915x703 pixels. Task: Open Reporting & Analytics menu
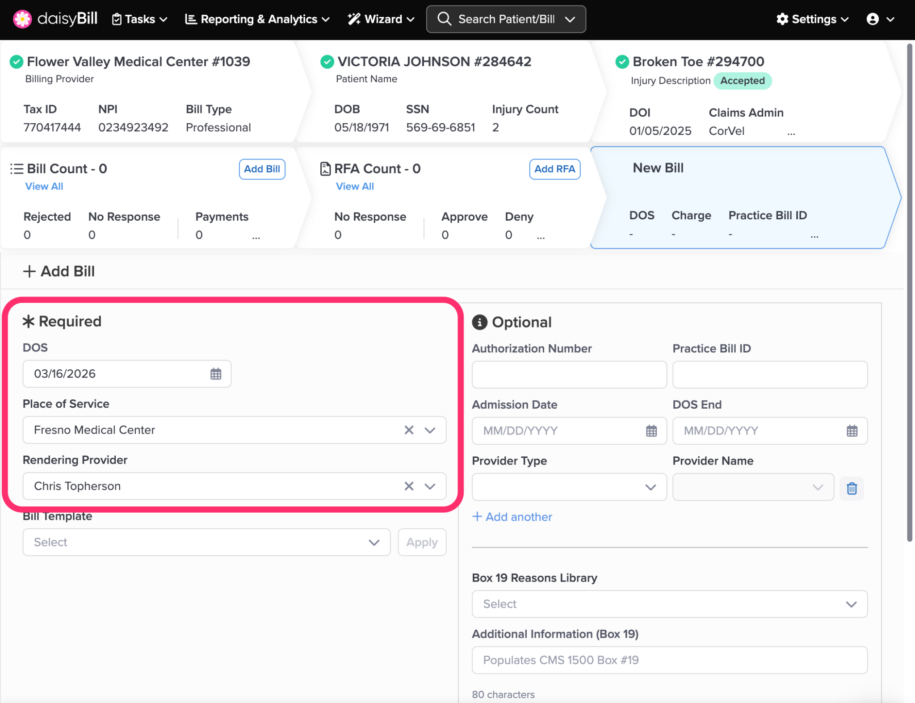tap(257, 19)
